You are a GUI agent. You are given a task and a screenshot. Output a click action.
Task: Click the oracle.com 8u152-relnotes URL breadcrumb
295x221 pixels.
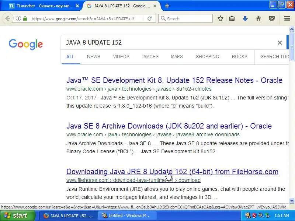pos(139,89)
